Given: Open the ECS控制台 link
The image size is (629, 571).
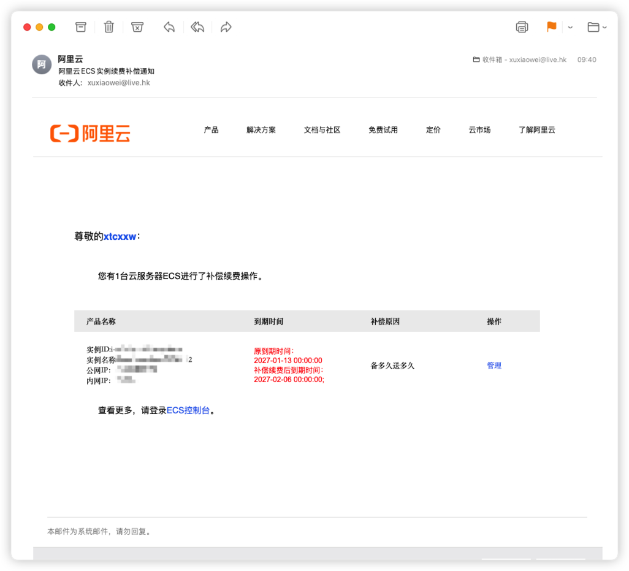Looking at the screenshot, I should coord(188,410).
